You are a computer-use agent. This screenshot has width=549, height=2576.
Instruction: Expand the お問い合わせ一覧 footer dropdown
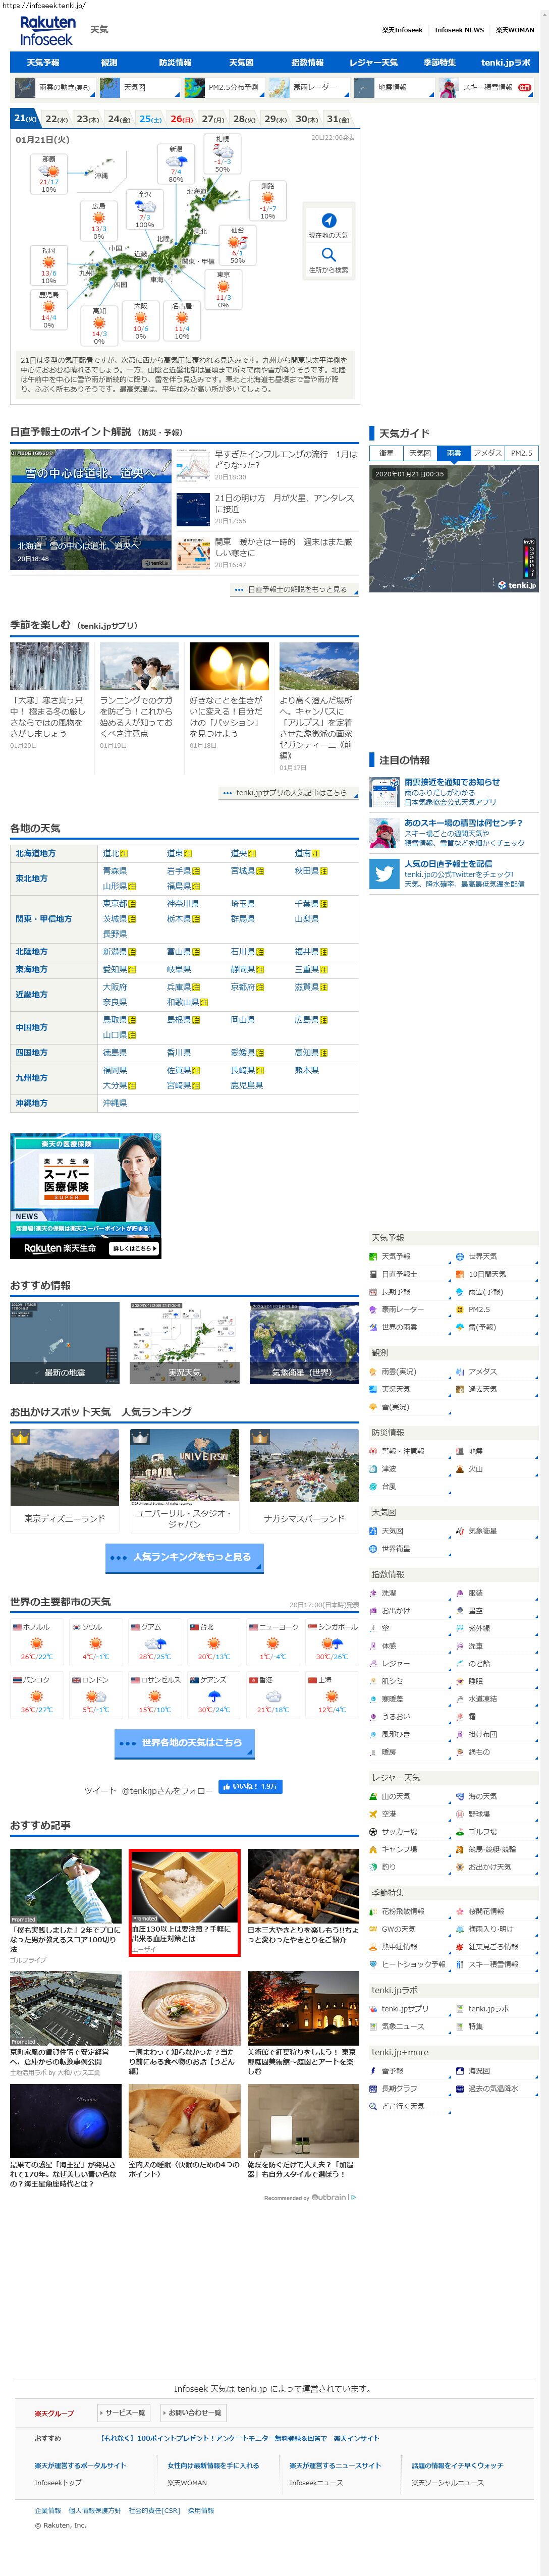click(x=190, y=2413)
